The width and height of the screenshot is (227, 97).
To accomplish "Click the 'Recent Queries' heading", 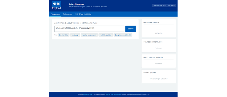I will point(150,73).
